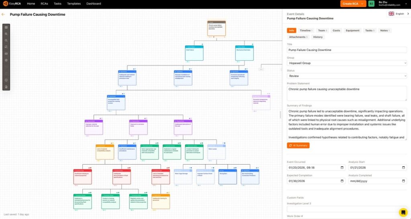This screenshot has width=411, height=219.
Task: Click the zoom out magnifier icon
Action: [6, 40]
